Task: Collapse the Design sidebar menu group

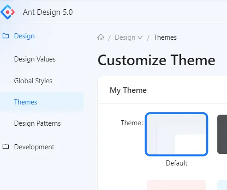Action: (24, 36)
